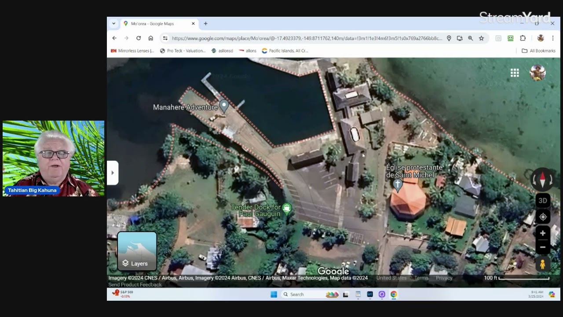Click Send Product Feedback link

coord(135,285)
